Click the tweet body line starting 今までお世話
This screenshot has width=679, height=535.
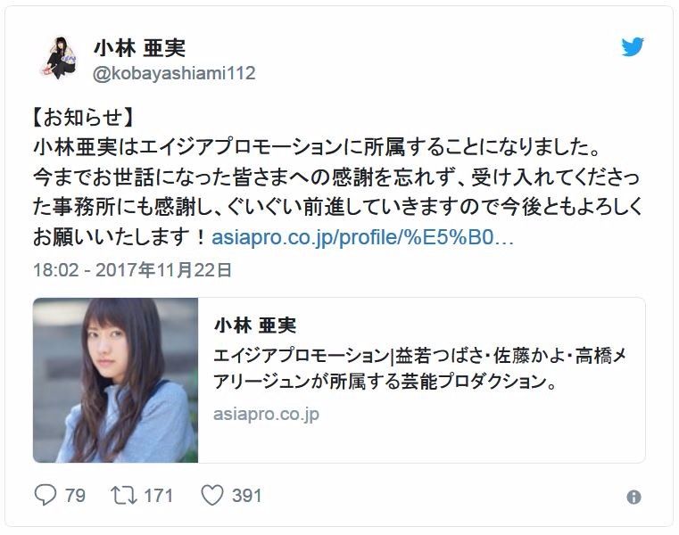[336, 178]
